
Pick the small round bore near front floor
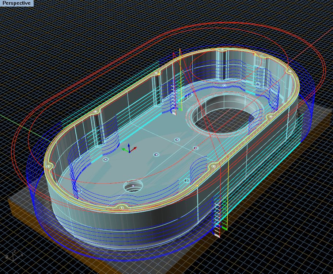point(133,186)
